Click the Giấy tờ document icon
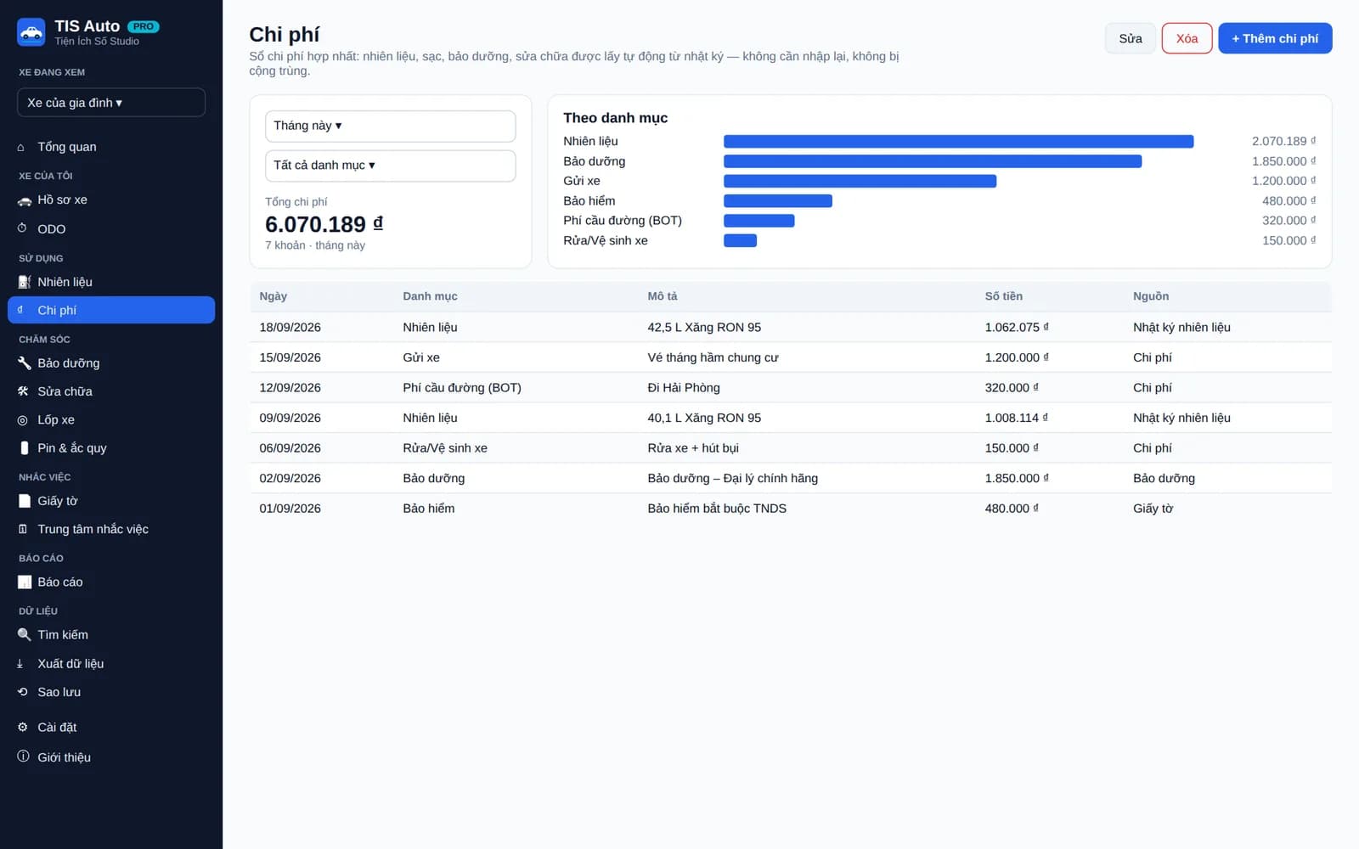Image resolution: width=1359 pixels, height=849 pixels. [25, 501]
